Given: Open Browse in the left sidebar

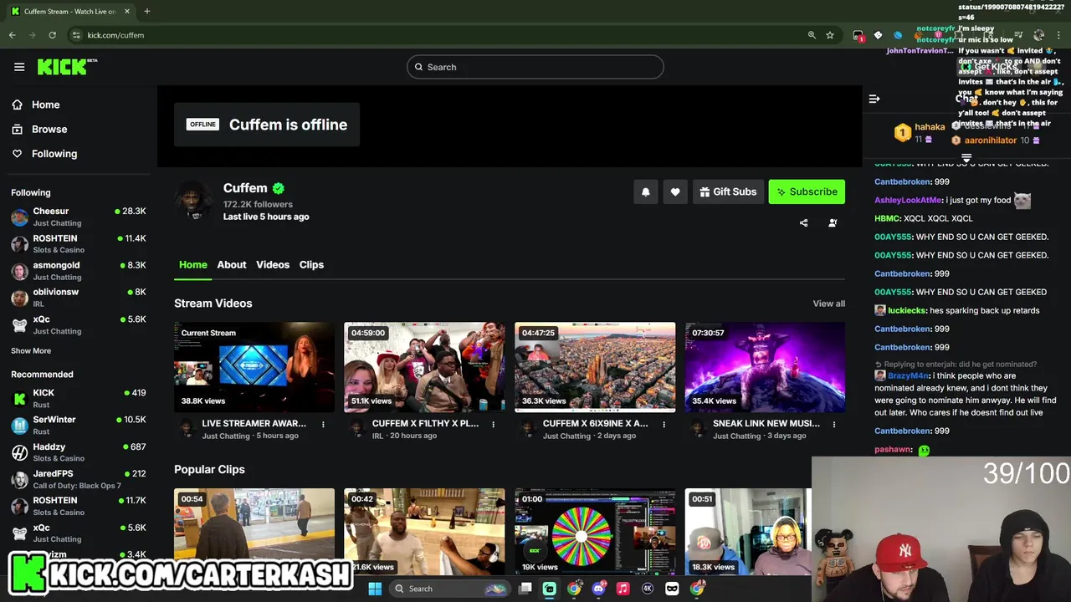Looking at the screenshot, I should click(x=39, y=129).
